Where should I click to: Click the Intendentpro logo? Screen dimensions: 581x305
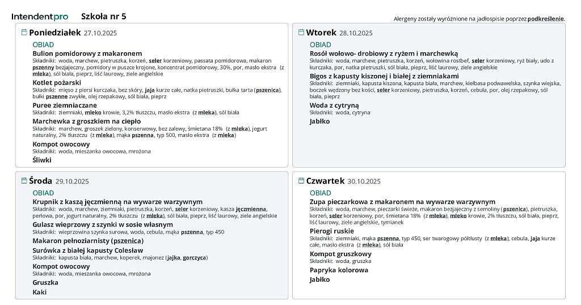(40, 16)
